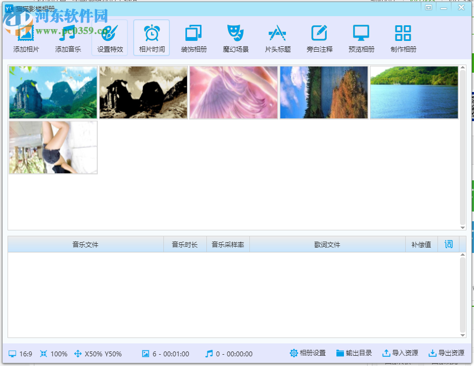Click the X50% Y50% position icon
474x366 pixels.
[78, 354]
